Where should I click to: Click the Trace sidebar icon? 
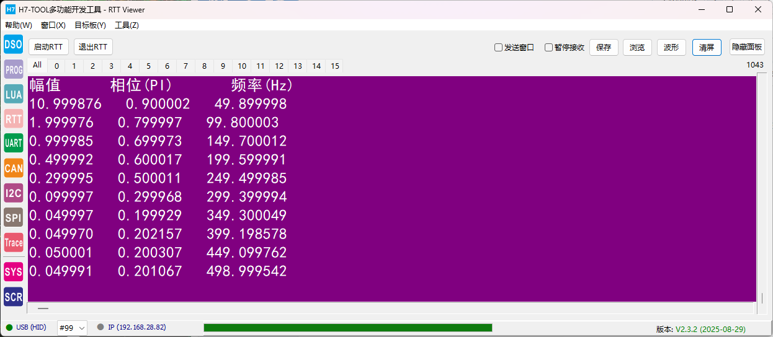[x=13, y=242]
